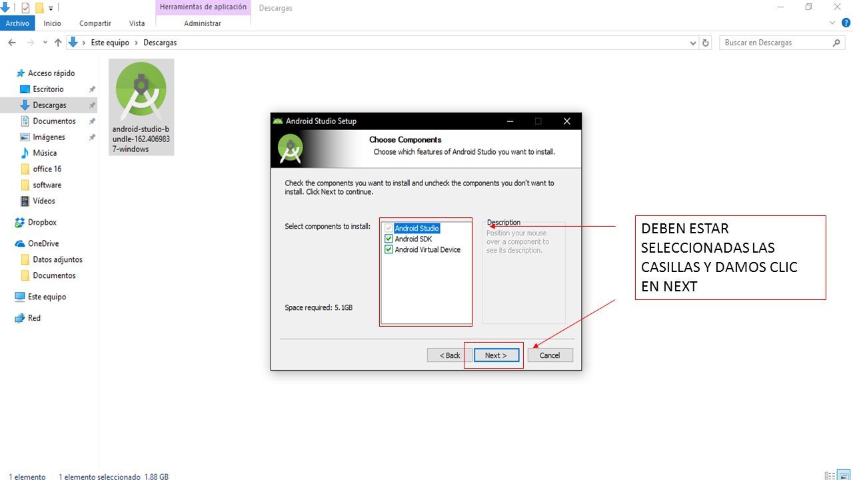Open the Música folder
Viewport: 853px width, 480px height.
pyautogui.click(x=45, y=153)
